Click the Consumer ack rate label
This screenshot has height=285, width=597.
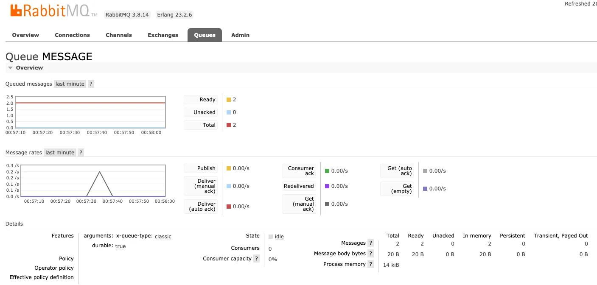click(299, 171)
